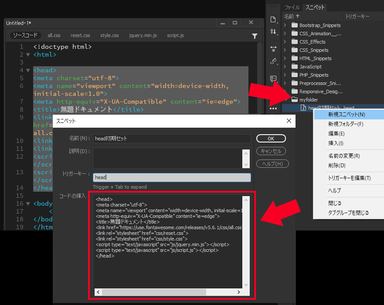Select the HTML_Snippets folder name
The height and width of the screenshot is (305, 384).
316,58
